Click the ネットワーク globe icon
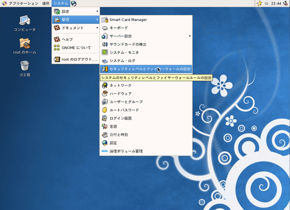This screenshot has height=210, width=290. coord(105,85)
